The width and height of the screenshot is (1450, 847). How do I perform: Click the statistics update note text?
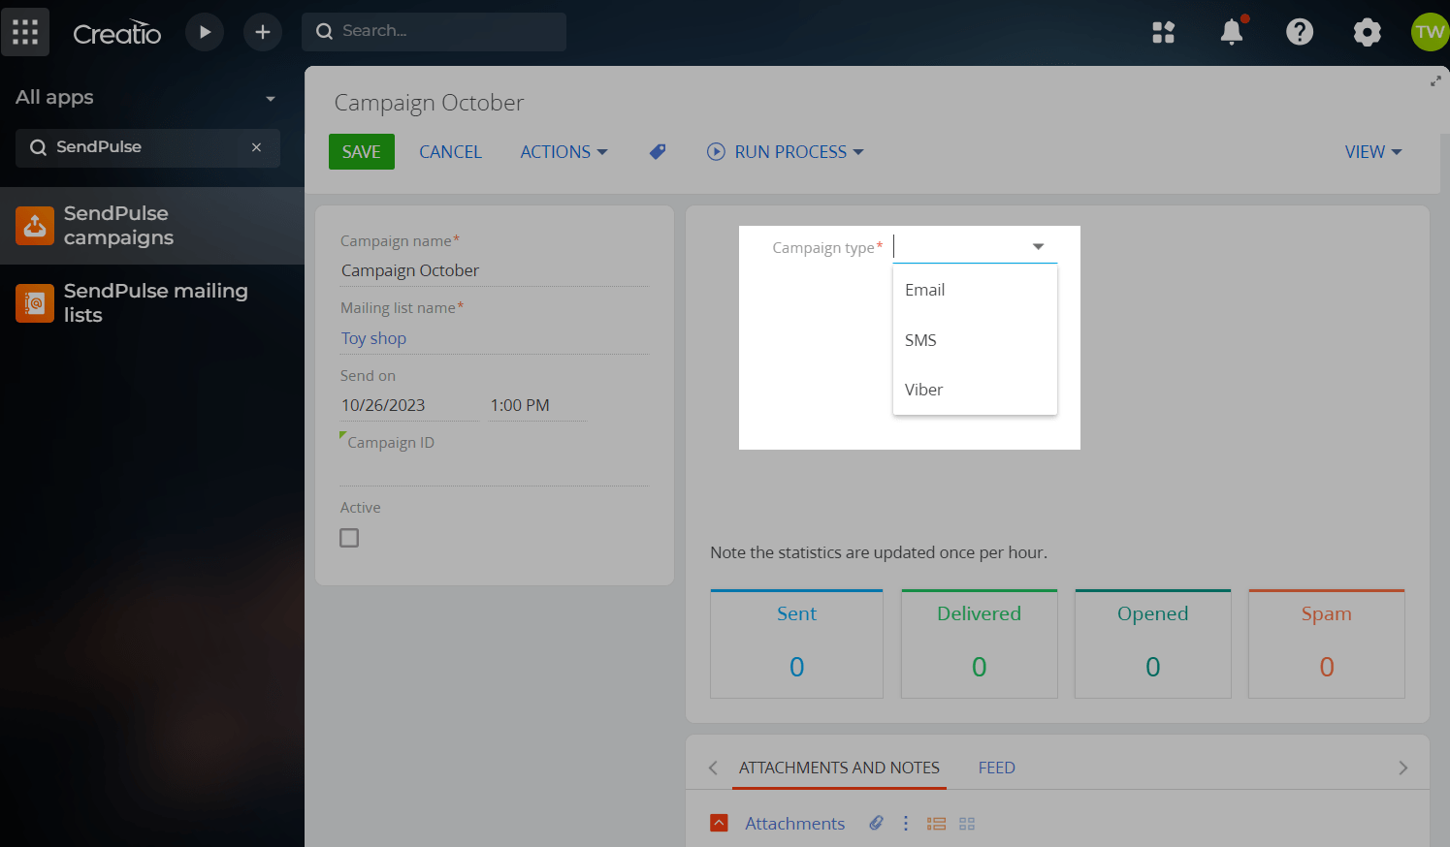click(x=879, y=552)
